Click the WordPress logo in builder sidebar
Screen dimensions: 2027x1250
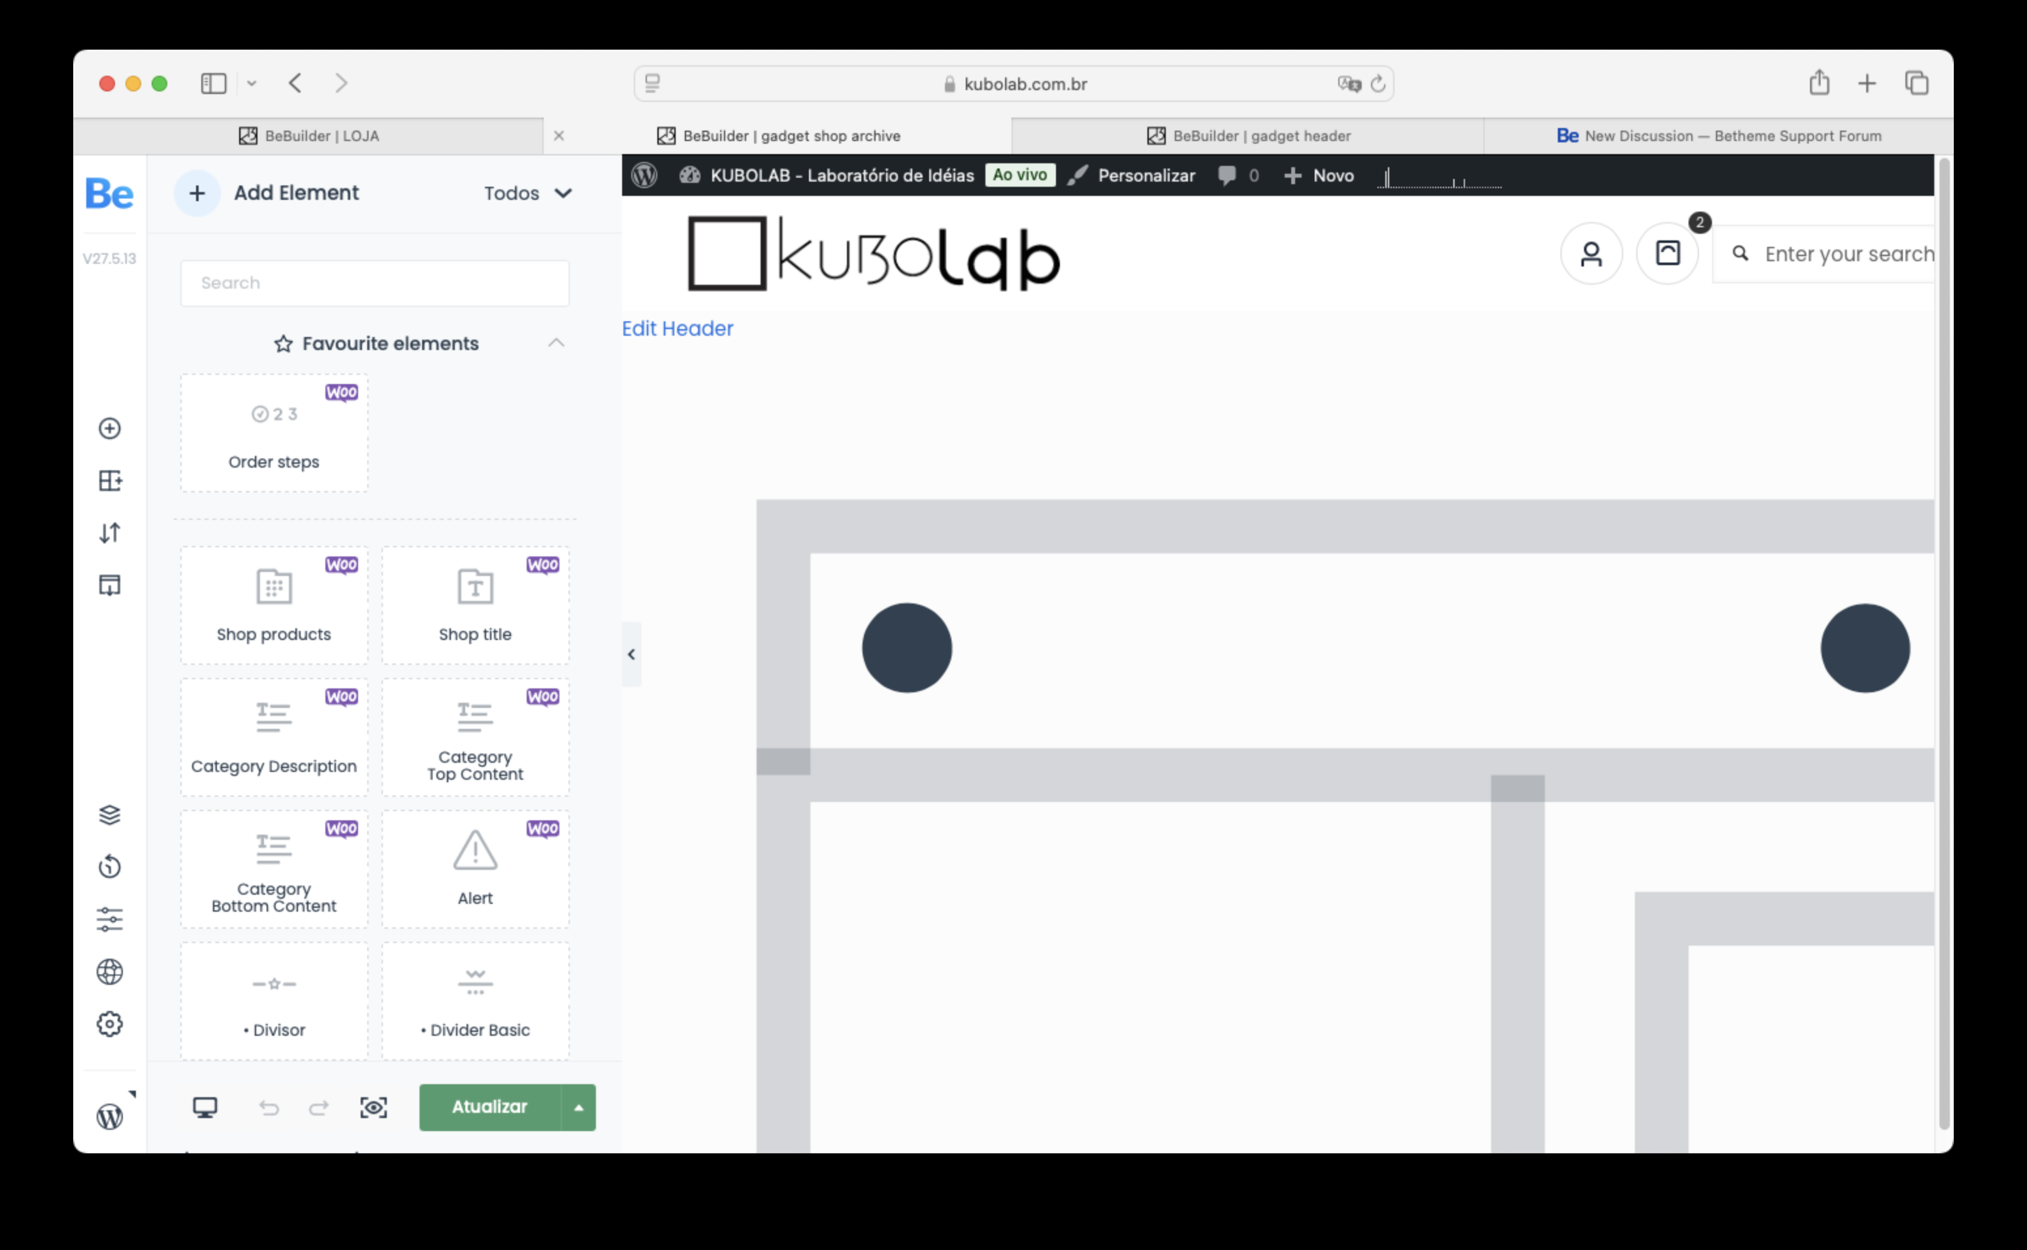[x=110, y=1117]
